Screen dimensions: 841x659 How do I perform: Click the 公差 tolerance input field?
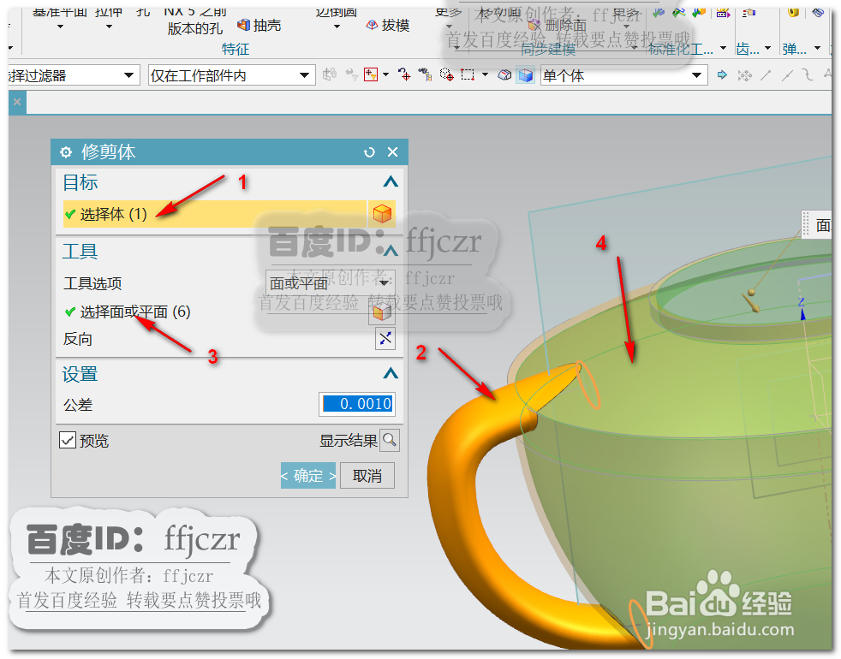(x=358, y=404)
